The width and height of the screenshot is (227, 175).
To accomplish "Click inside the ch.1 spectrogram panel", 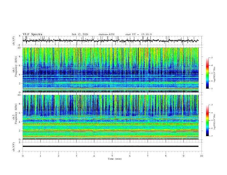I will pos(112,70).
